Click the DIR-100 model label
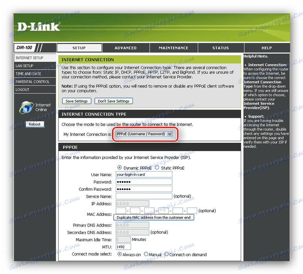This screenshot has height=274, width=303. click(24, 48)
